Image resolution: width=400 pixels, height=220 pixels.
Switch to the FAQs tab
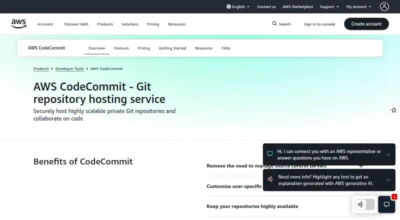click(226, 48)
